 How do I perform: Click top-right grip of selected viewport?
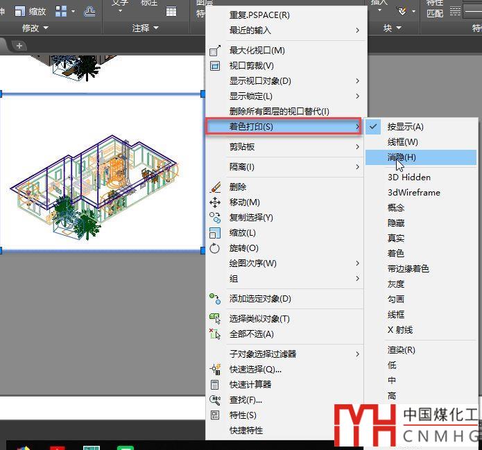pos(203,94)
